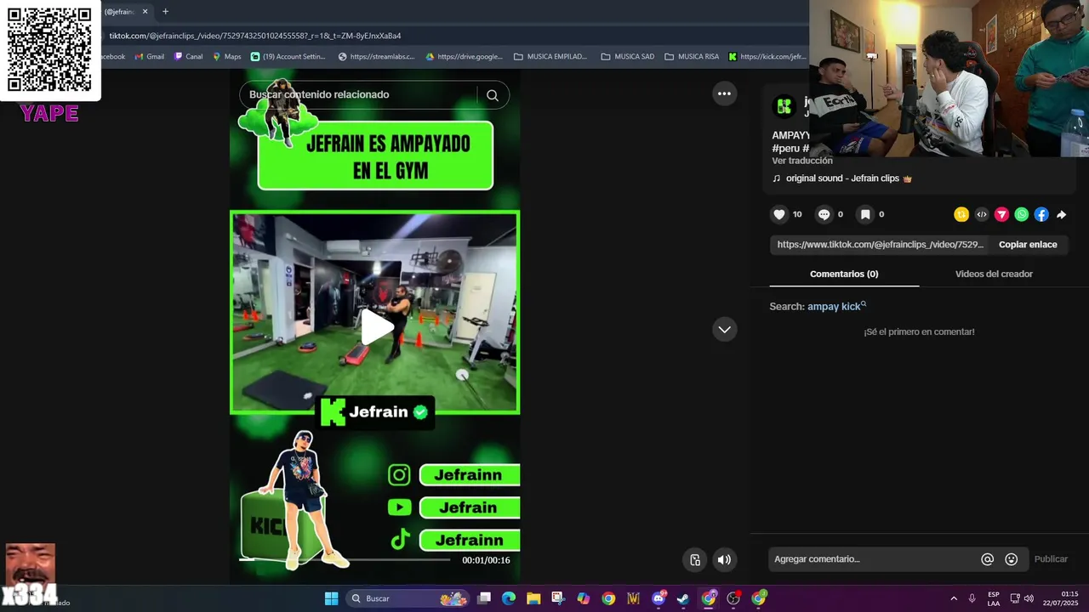This screenshot has width=1089, height=612.
Task: Click the browser address bar URL
Action: click(255, 36)
